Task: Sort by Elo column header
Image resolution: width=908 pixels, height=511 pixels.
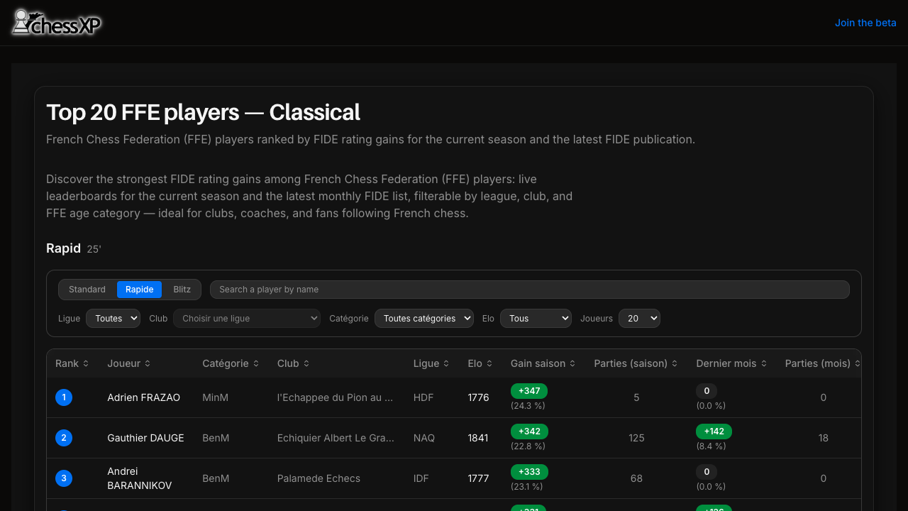Action: (x=480, y=363)
